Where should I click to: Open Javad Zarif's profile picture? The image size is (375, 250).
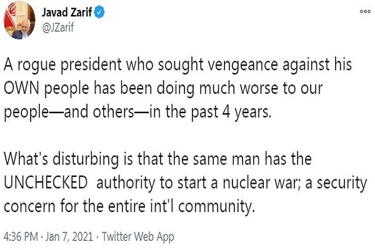coord(19,20)
